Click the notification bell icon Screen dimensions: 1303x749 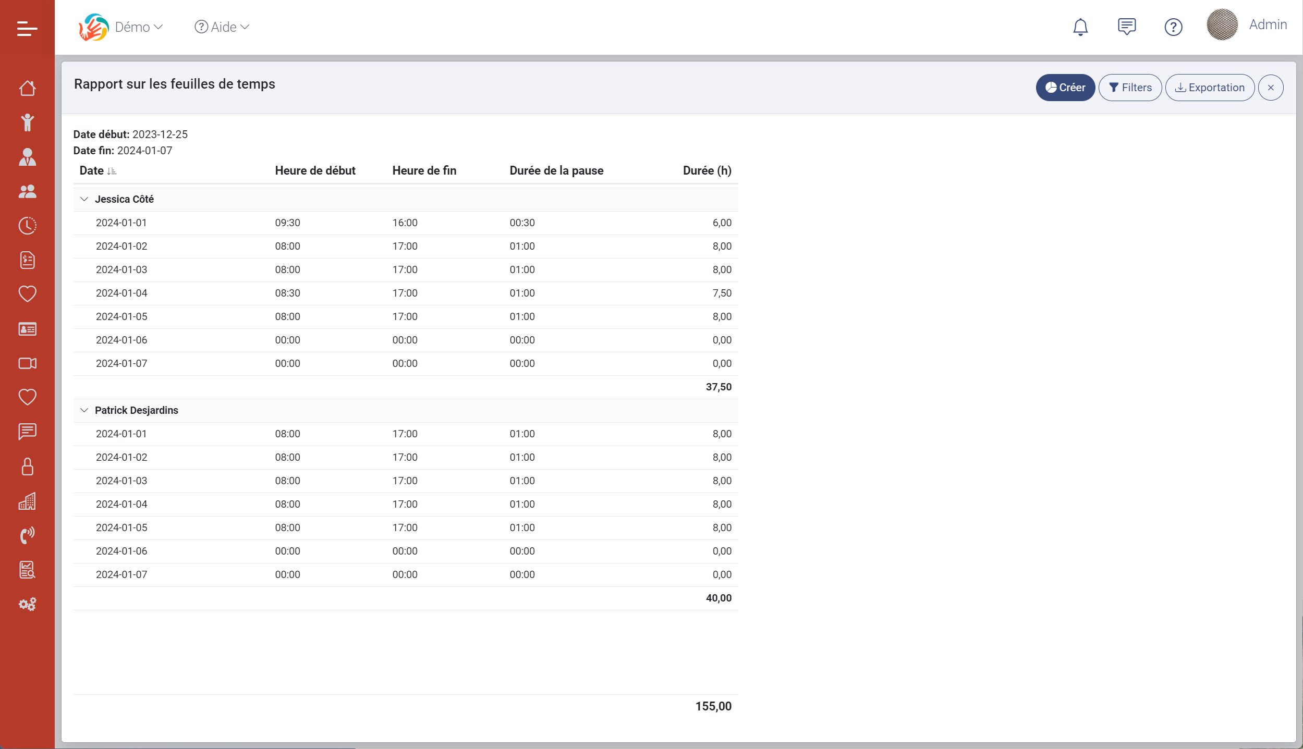1080,27
